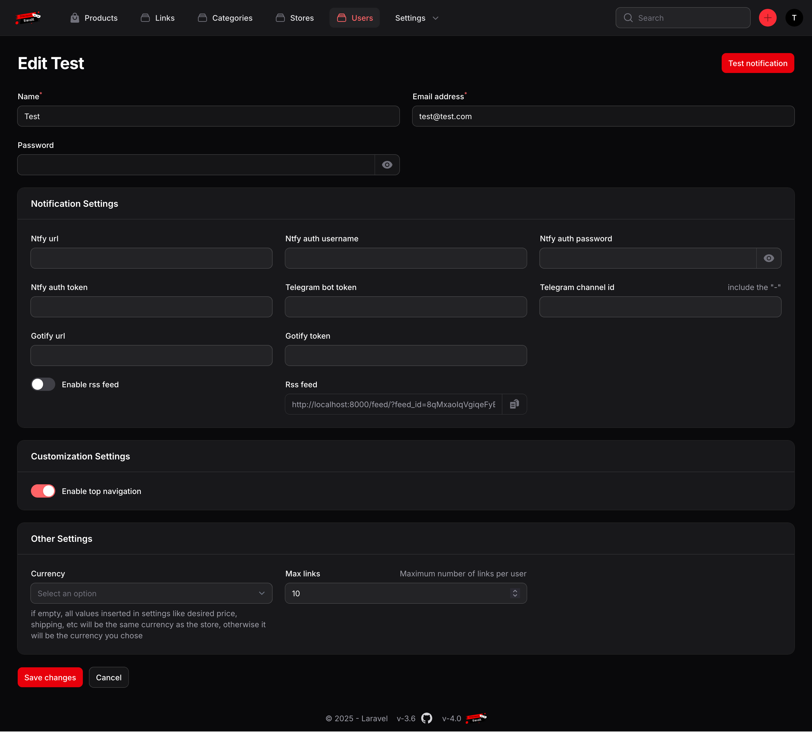The width and height of the screenshot is (812, 732).
Task: Adjust Max links with stepper arrows
Action: pos(515,593)
